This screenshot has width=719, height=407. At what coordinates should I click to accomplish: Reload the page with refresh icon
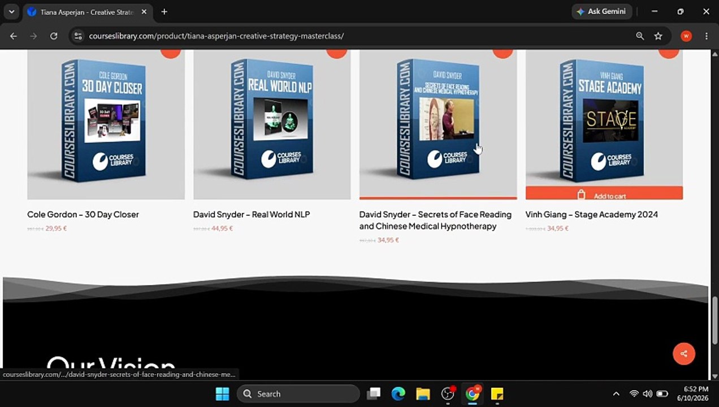54,36
